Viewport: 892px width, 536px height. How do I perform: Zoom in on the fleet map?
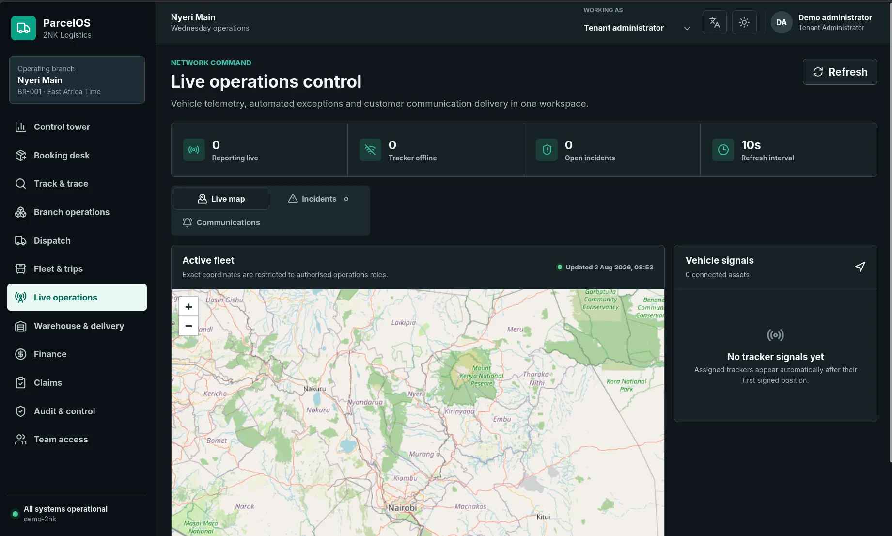188,307
